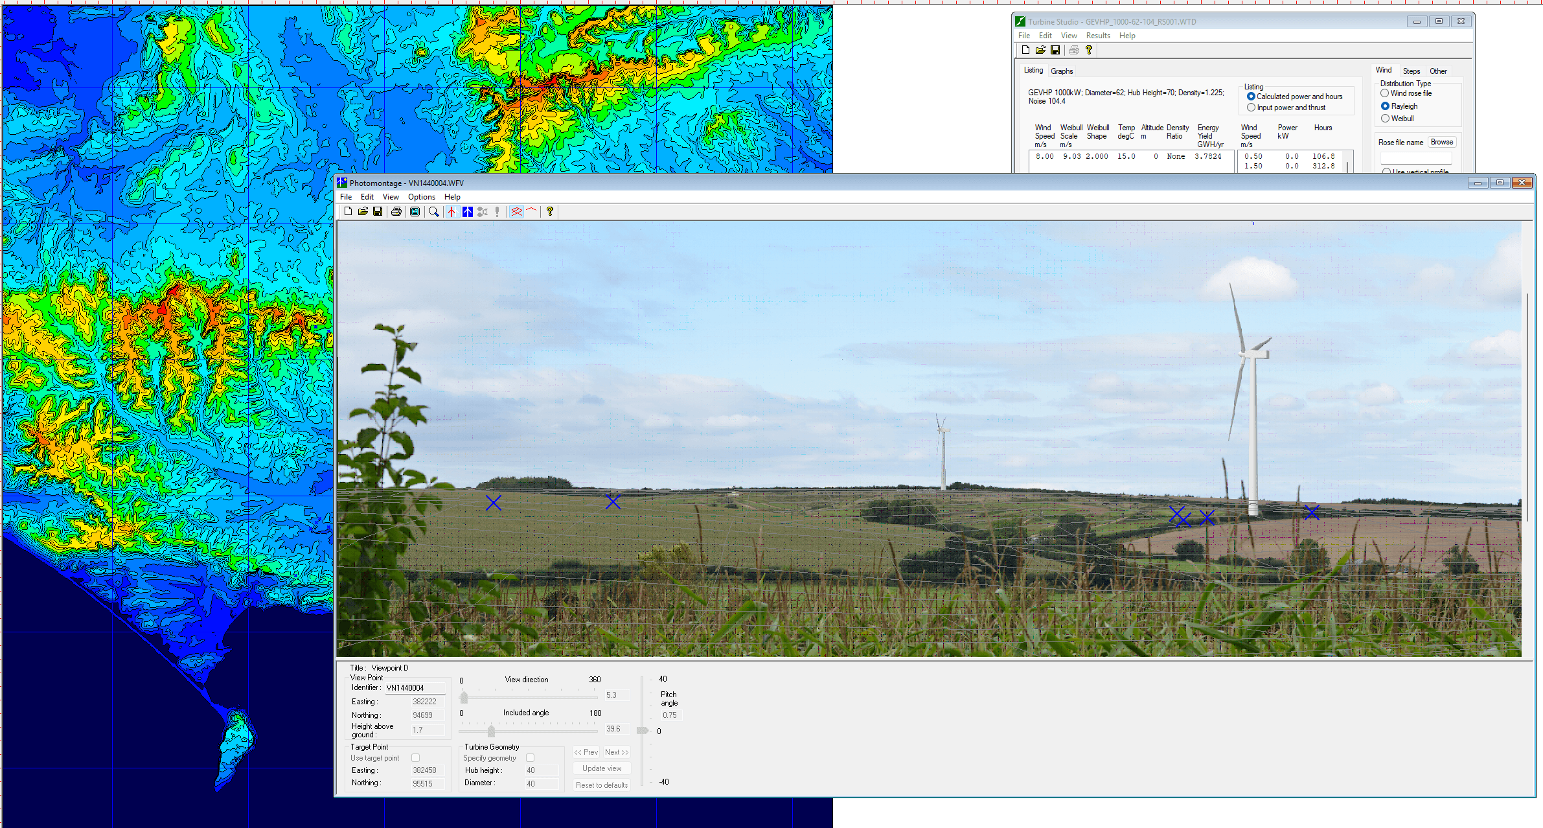Switch to Other tab in Turbine Studio
The height and width of the screenshot is (828, 1543).
tap(1438, 71)
